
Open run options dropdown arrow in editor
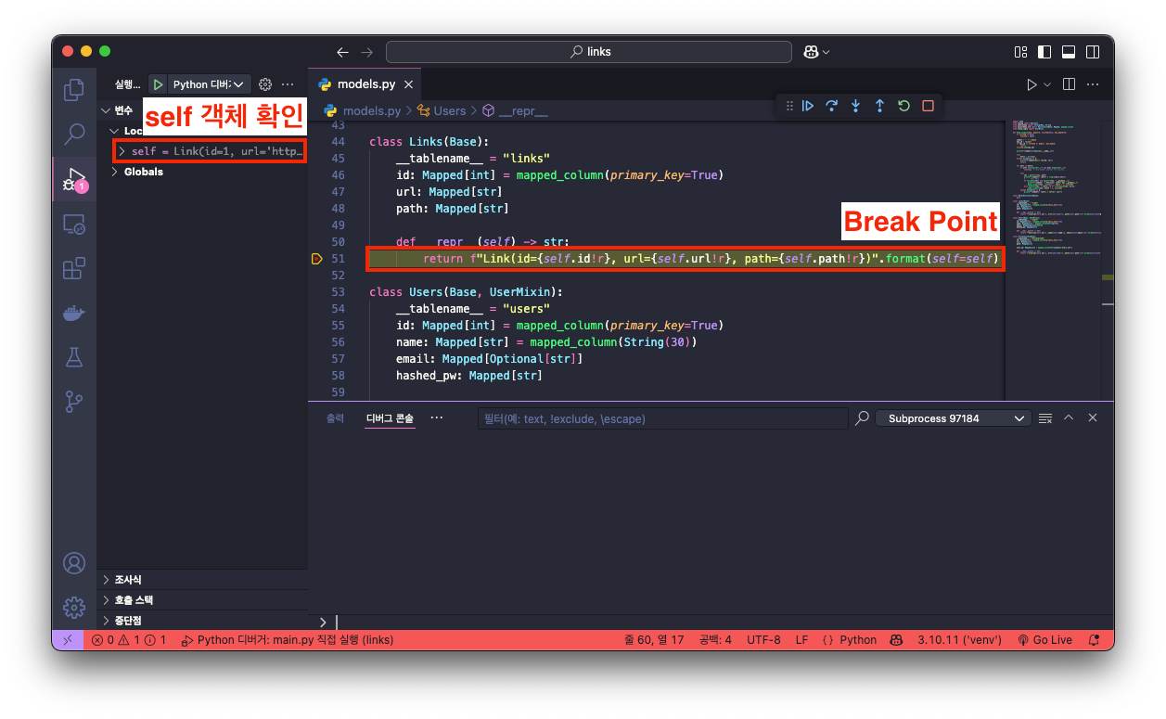[1047, 84]
